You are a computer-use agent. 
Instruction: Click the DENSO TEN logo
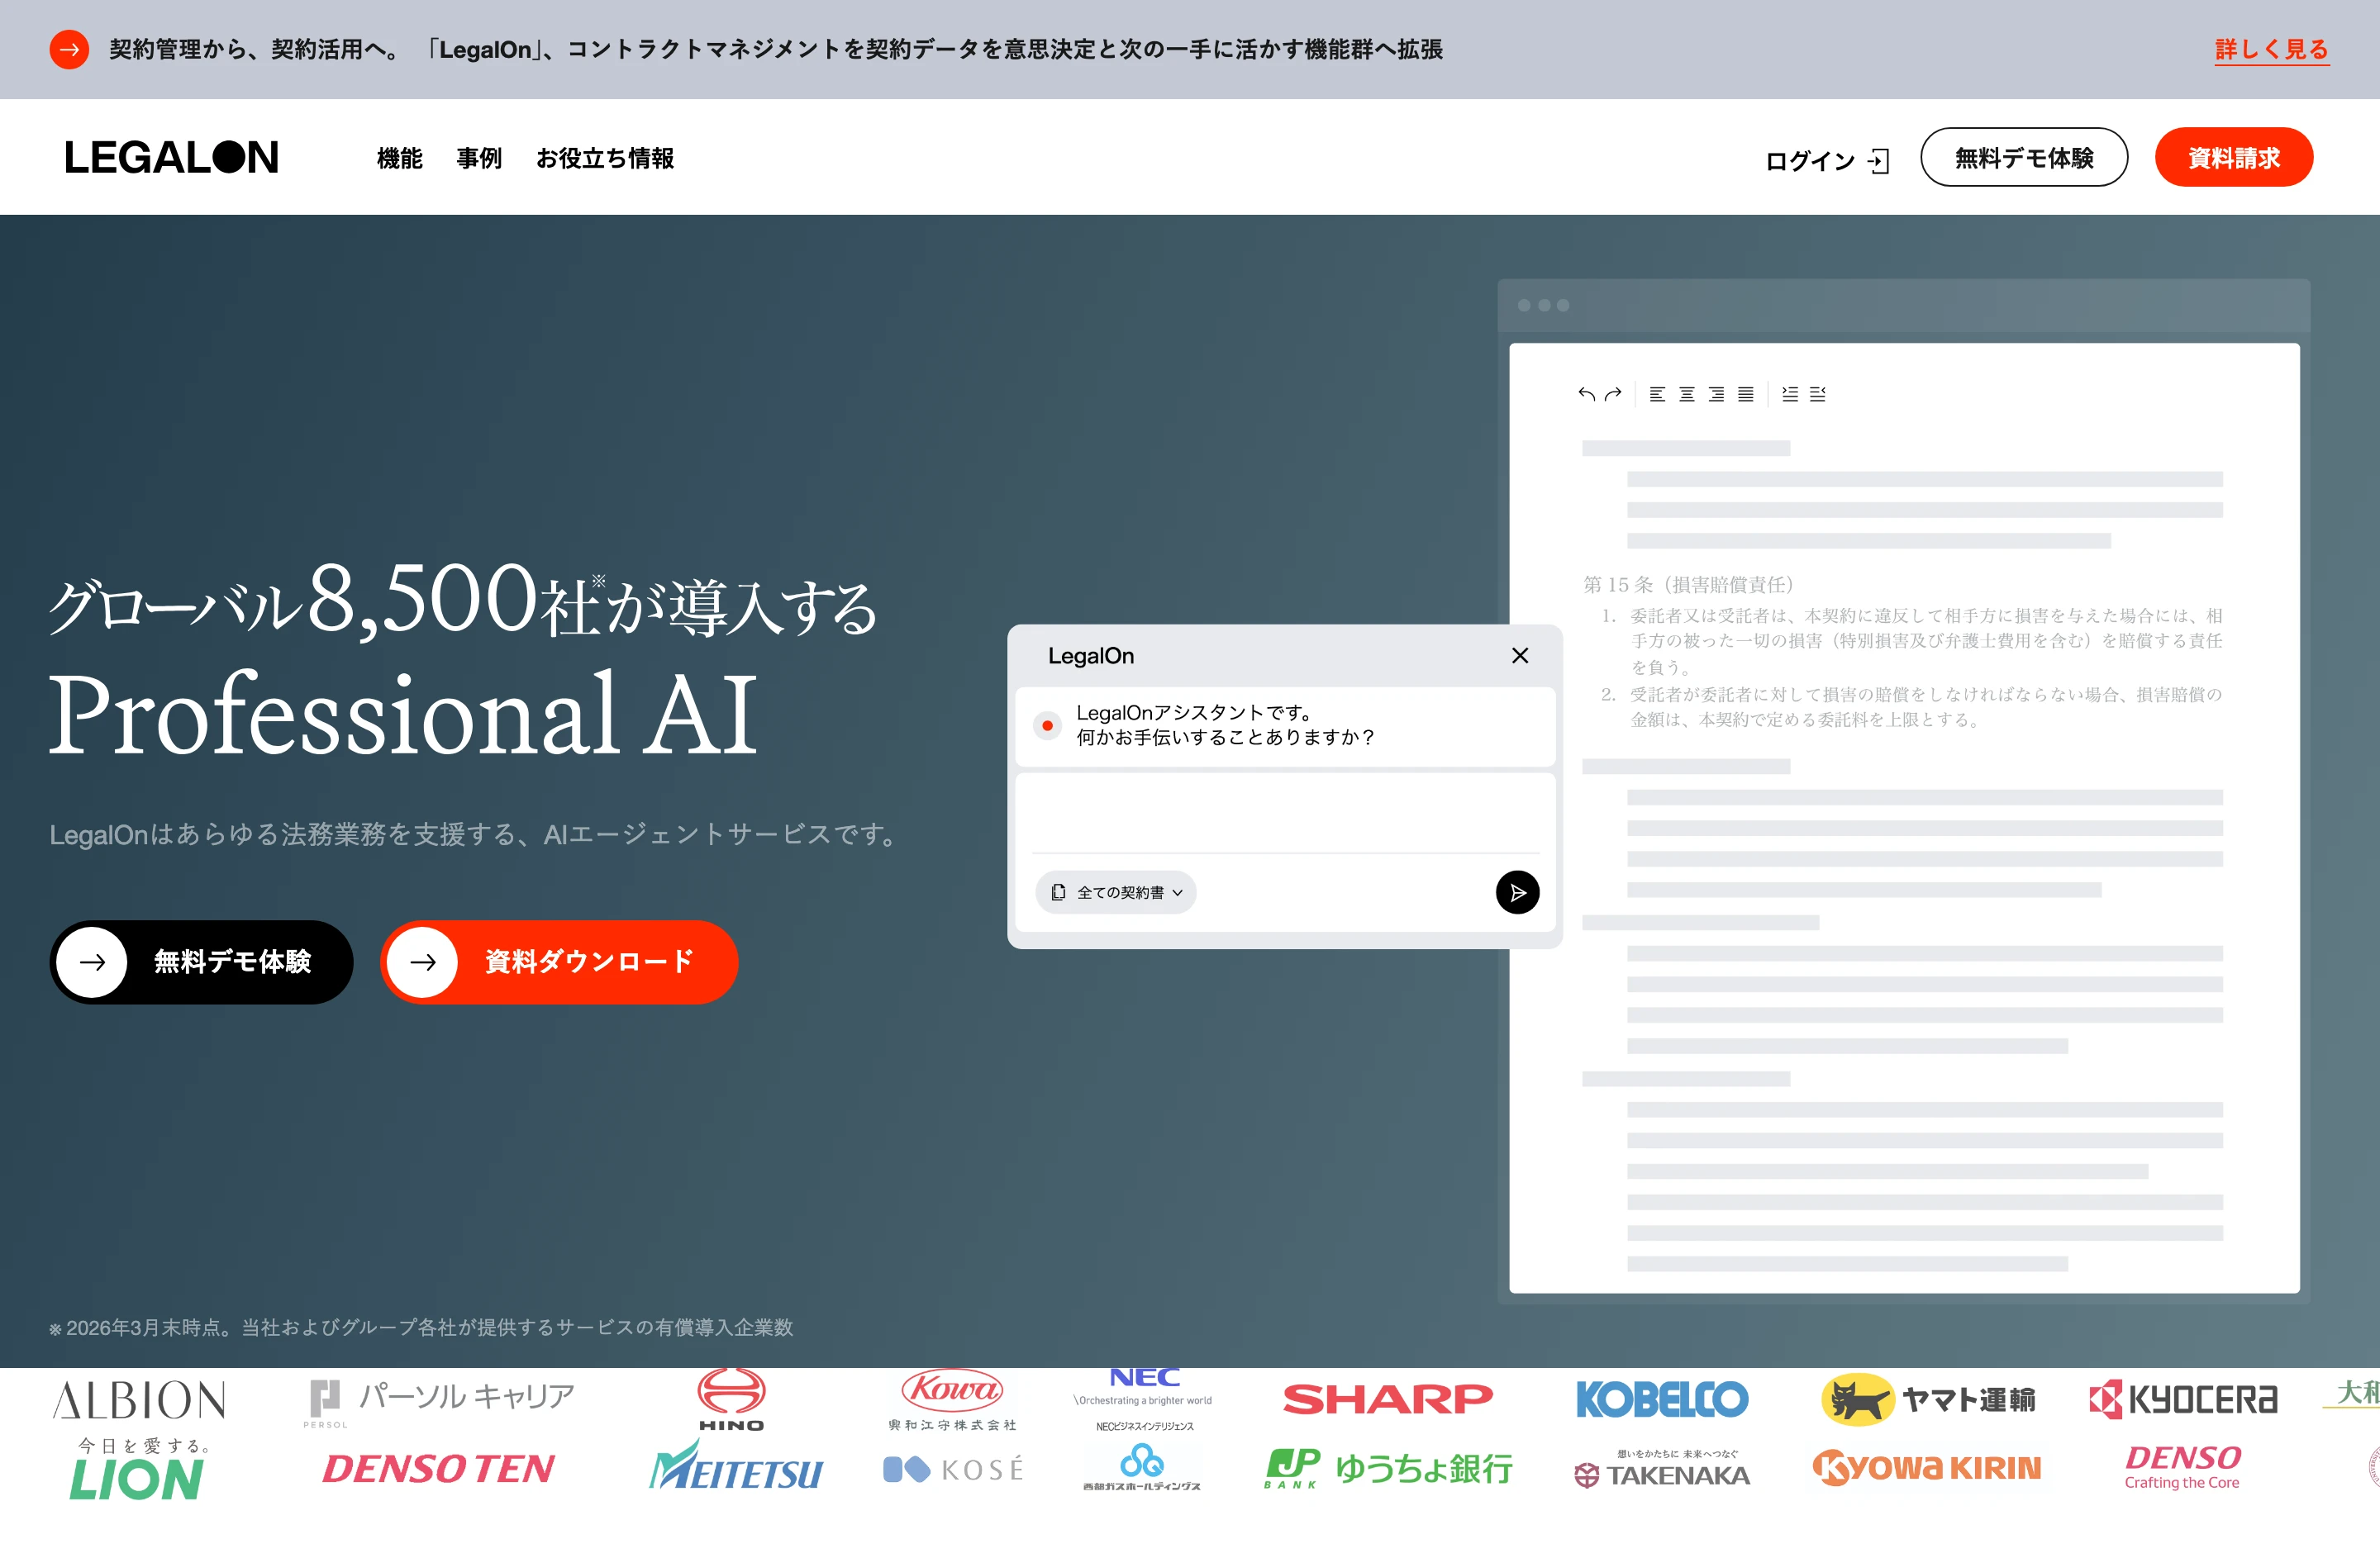pyautogui.click(x=438, y=1469)
